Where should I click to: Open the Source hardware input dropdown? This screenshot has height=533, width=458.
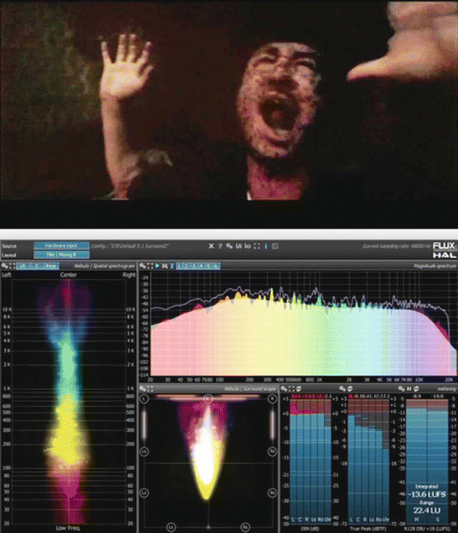(x=62, y=246)
